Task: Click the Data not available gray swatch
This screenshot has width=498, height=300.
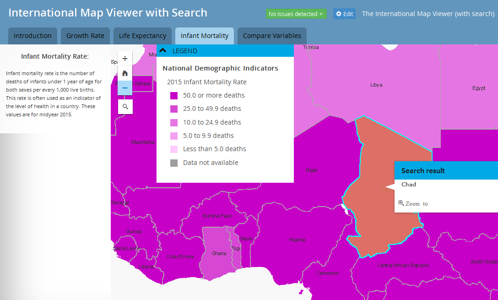Action: point(173,162)
